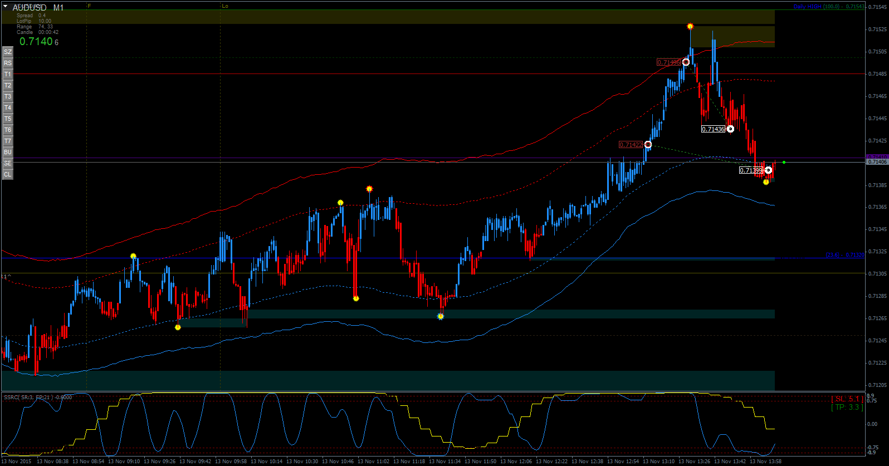Toggle the T3 panel button
Screen dimensions: 889x466
coord(8,96)
